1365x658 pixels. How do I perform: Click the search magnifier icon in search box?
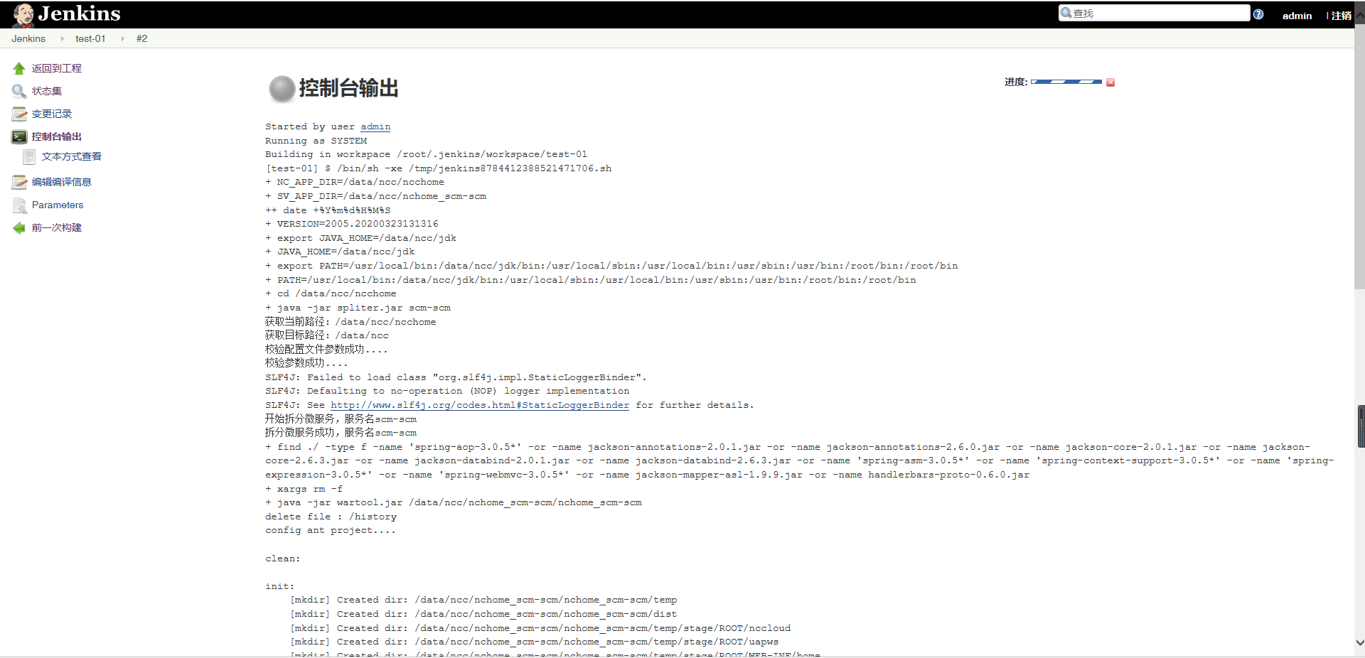pyautogui.click(x=1066, y=13)
